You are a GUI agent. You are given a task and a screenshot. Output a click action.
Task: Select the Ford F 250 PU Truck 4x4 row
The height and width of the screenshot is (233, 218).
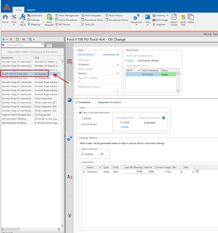pos(31,78)
